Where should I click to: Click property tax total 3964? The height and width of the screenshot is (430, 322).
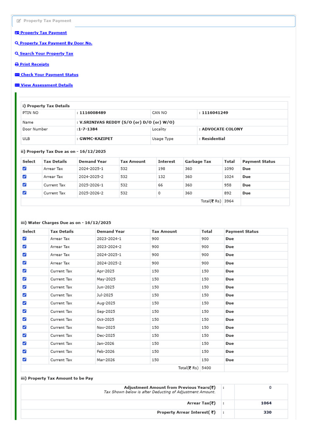click(x=229, y=201)
